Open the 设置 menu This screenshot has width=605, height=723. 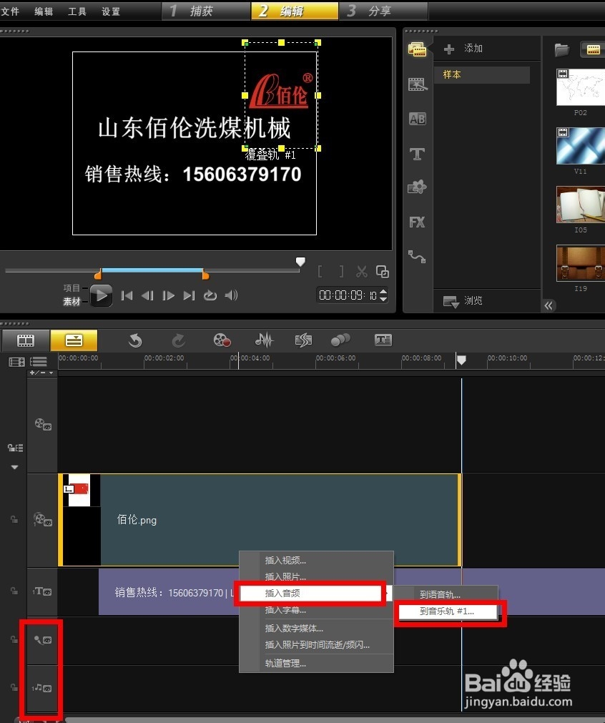click(x=111, y=11)
